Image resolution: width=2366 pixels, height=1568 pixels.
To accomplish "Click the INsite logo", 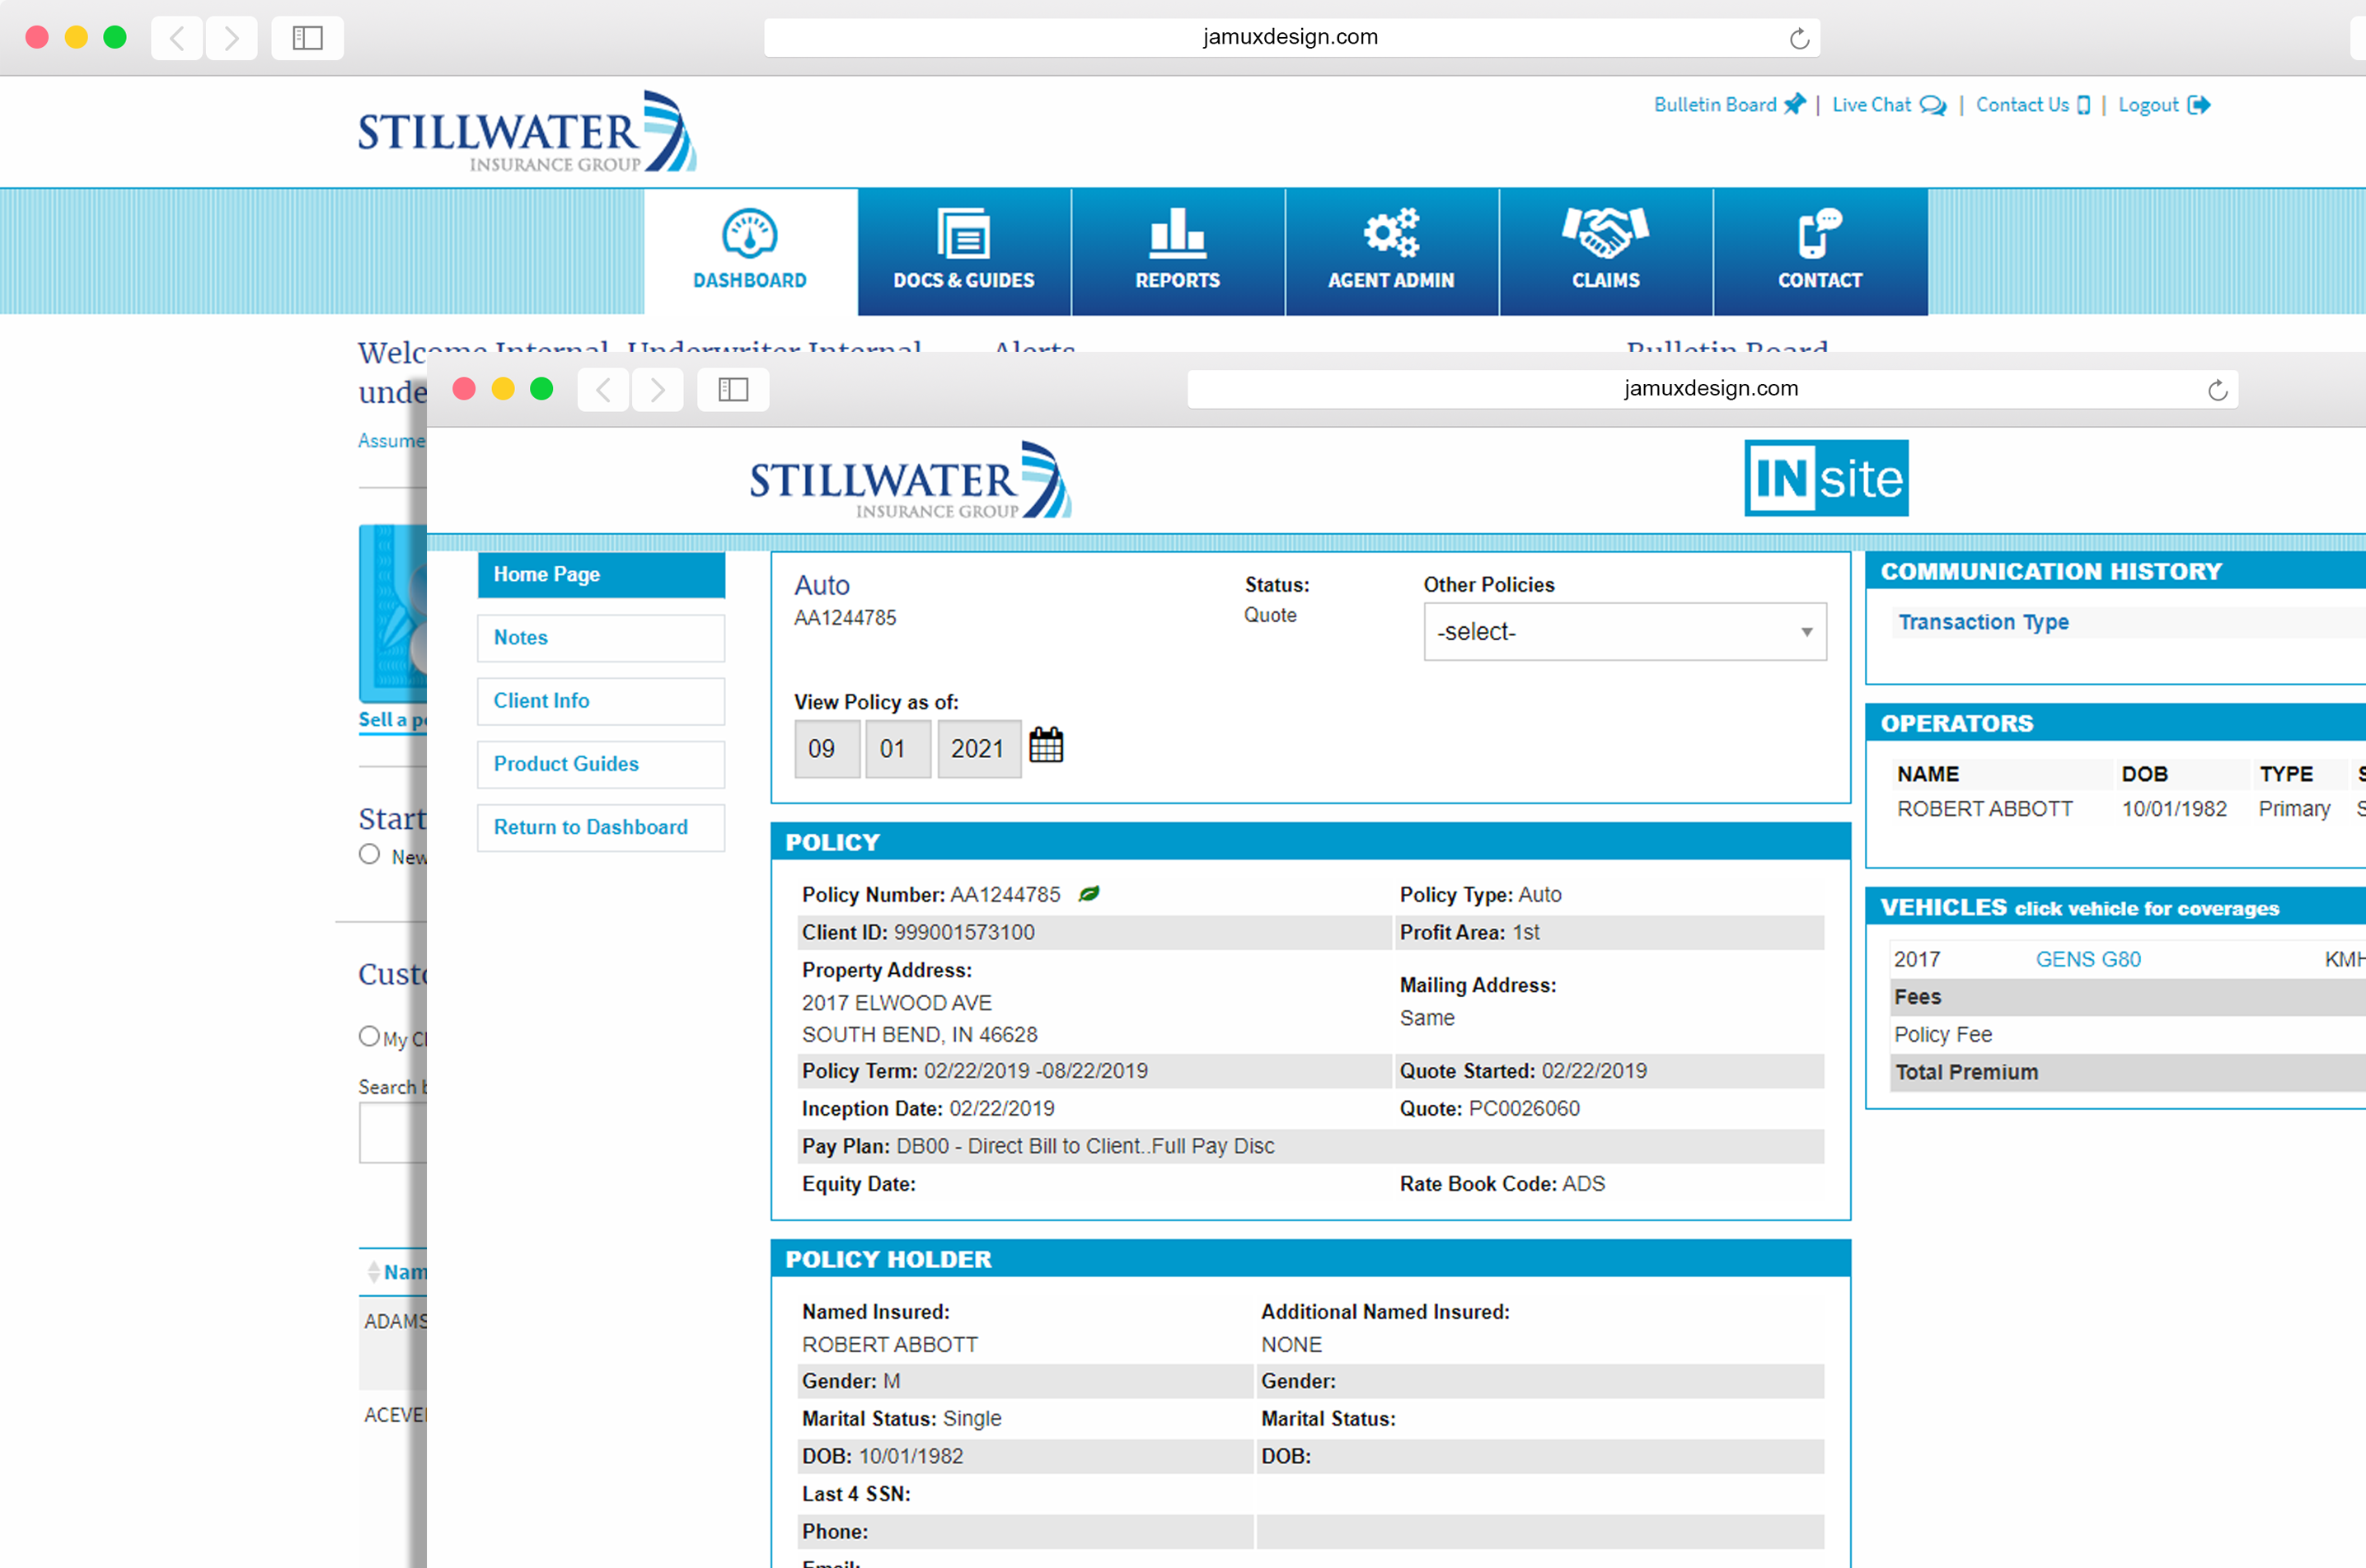I will tap(1826, 478).
